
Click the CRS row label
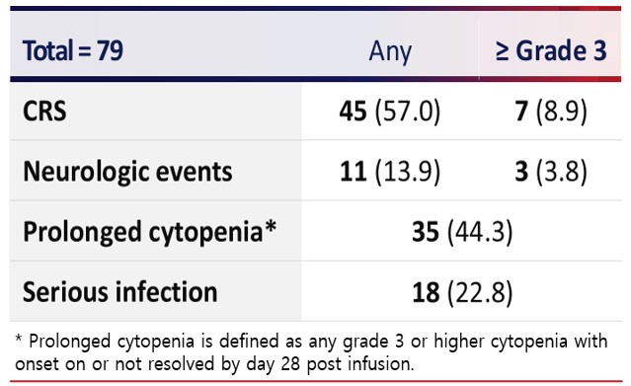click(x=44, y=112)
